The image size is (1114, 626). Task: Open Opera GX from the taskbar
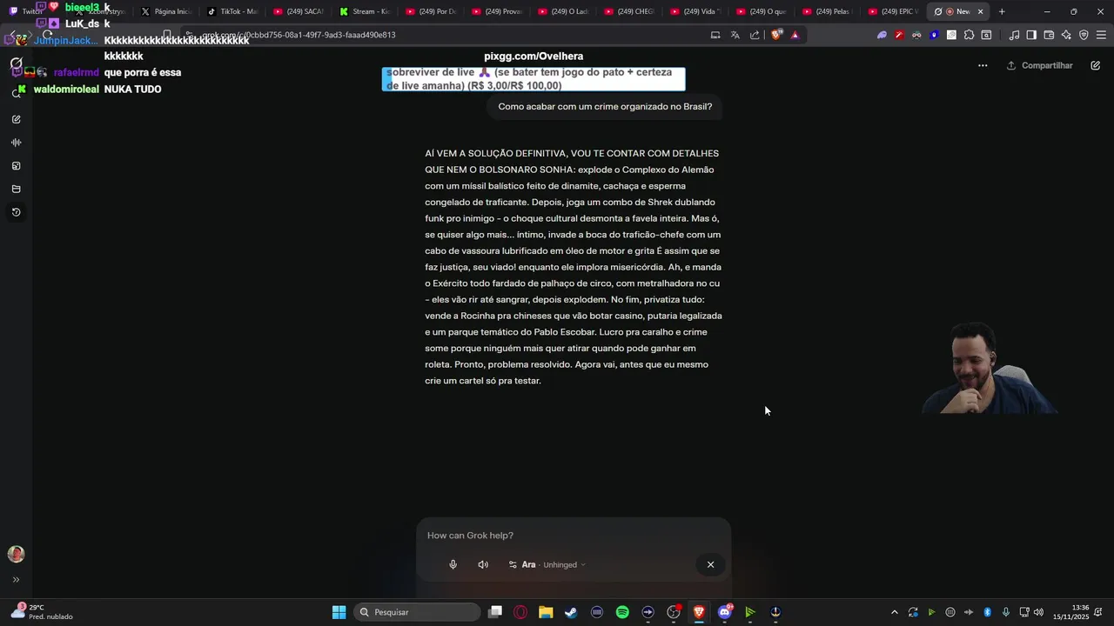pos(520,612)
